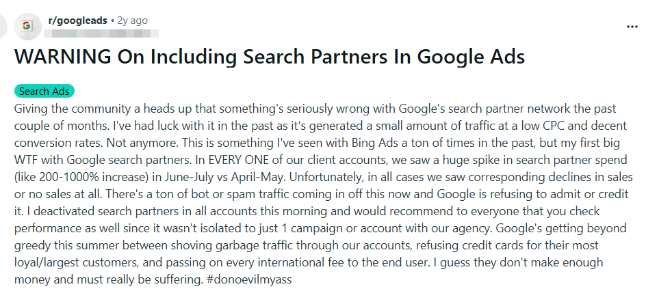Click the r/googleads subreddit avatar icon

coord(27,26)
